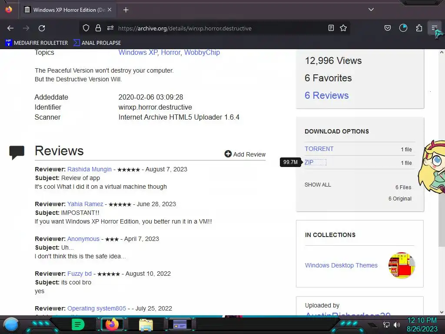445x334 pixels.
Task: Bookmark this page with star icon
Action: point(343,28)
